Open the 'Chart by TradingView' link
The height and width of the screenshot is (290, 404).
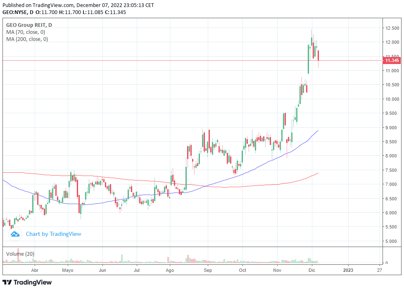click(53, 234)
